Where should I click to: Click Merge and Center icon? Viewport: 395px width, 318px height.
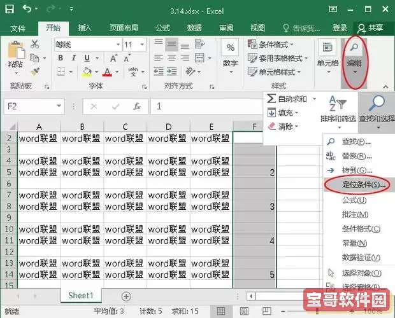click(199, 58)
